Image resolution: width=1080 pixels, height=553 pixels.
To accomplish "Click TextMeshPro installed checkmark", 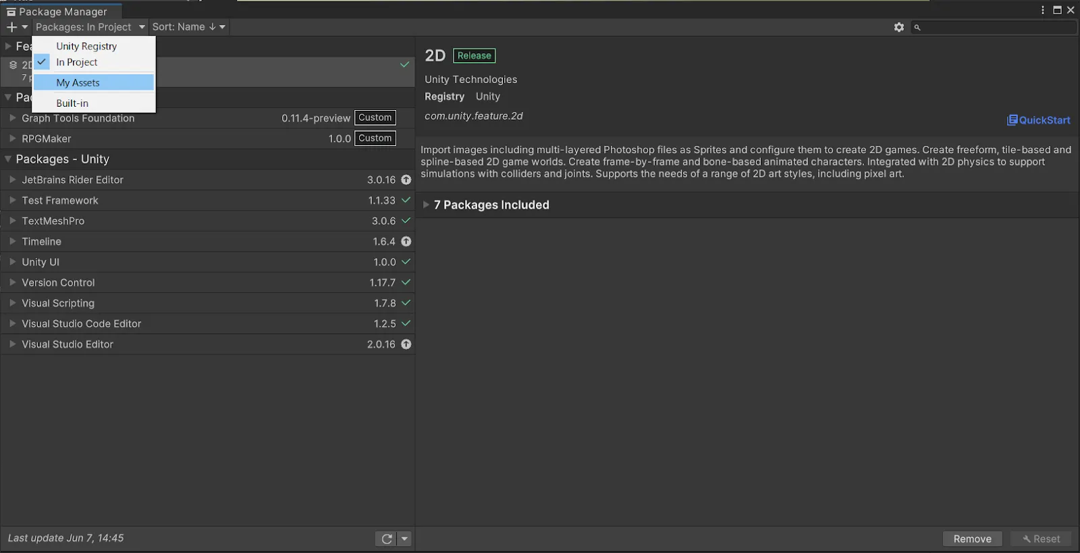I will click(406, 221).
